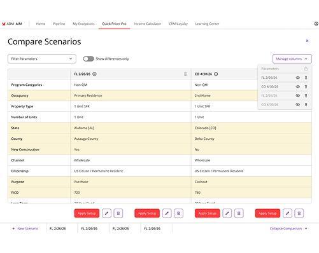Hide visible FL 2/26/26 column via eye icon

298,78
